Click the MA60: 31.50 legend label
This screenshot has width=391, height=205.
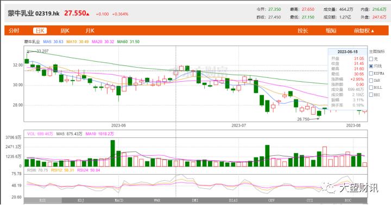pos(128,42)
